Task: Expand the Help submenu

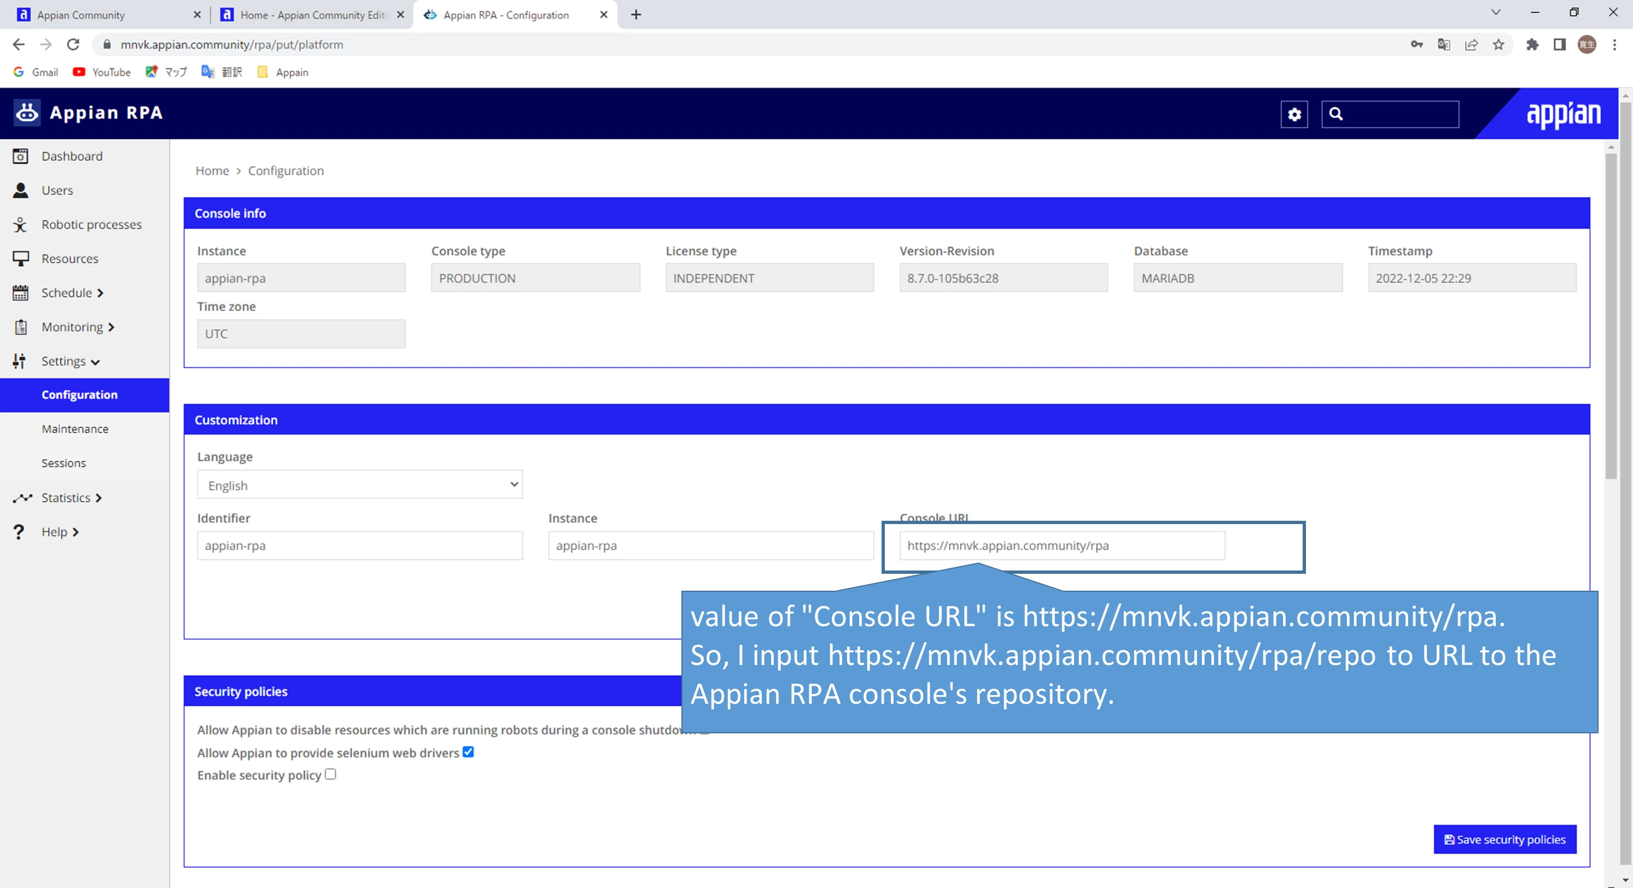Action: pyautogui.click(x=75, y=533)
